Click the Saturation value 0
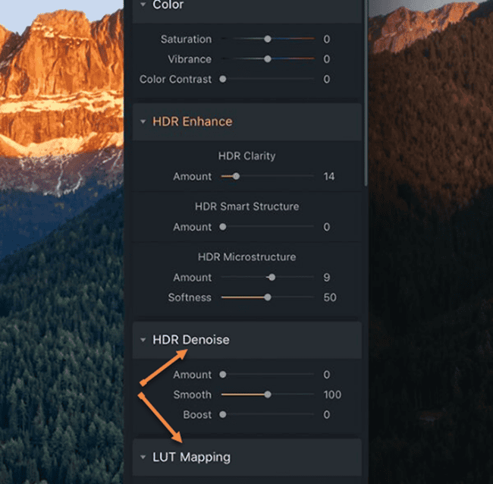Image resolution: width=493 pixels, height=484 pixels. [327, 39]
